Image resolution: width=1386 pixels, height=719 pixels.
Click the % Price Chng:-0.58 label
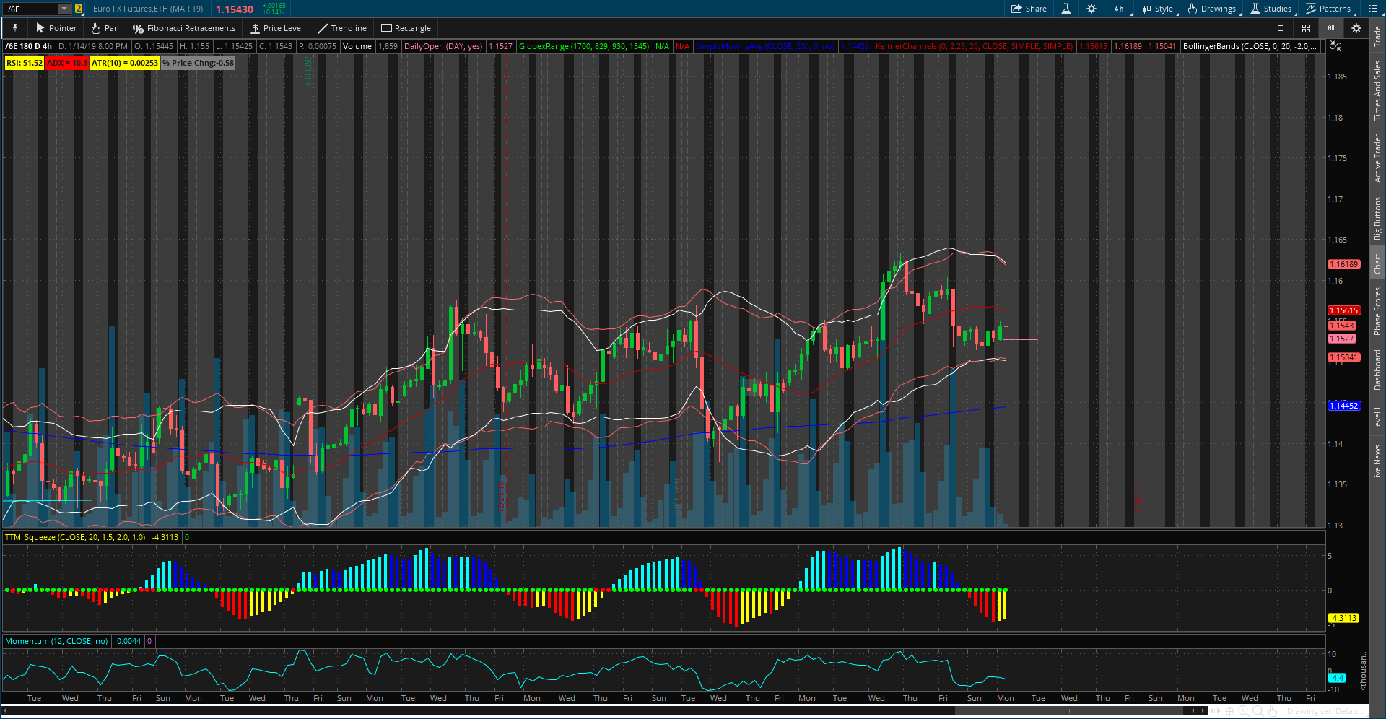click(198, 63)
